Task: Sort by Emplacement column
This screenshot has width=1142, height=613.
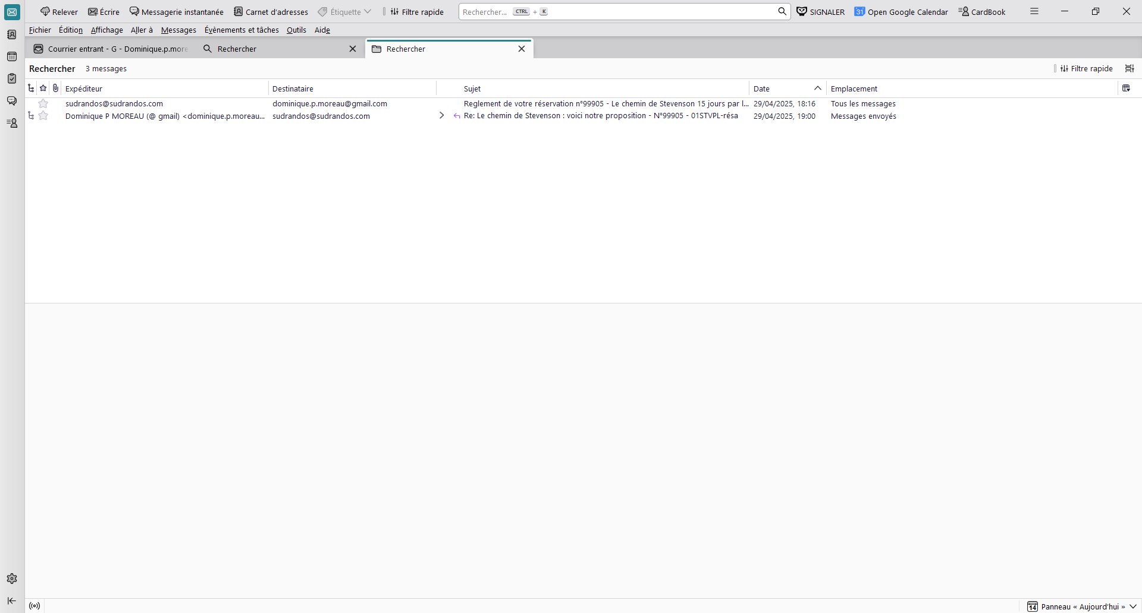Action: click(x=972, y=89)
